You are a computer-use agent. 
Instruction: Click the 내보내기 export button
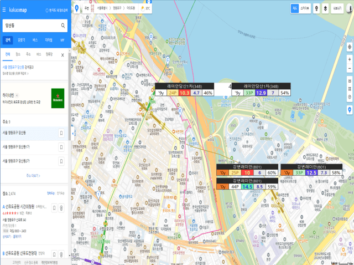click(x=337, y=9)
